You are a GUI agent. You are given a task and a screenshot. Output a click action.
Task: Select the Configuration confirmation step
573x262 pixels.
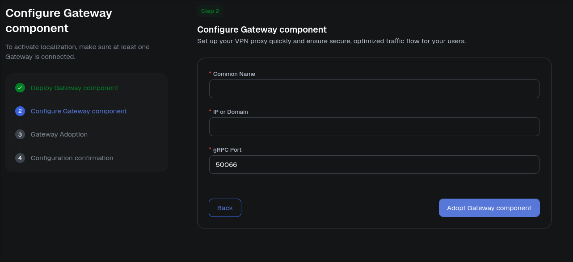[x=72, y=158]
